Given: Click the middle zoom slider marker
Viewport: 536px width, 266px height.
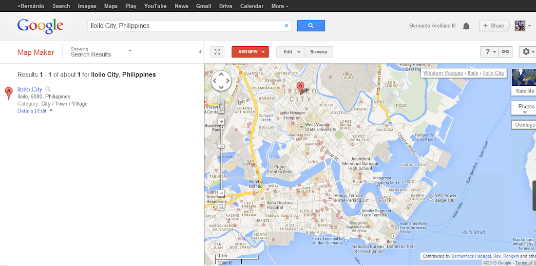Looking at the screenshot, I should [221, 146].
